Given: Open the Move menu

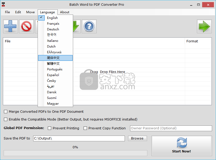Looking at the screenshot, I should click(x=31, y=12).
